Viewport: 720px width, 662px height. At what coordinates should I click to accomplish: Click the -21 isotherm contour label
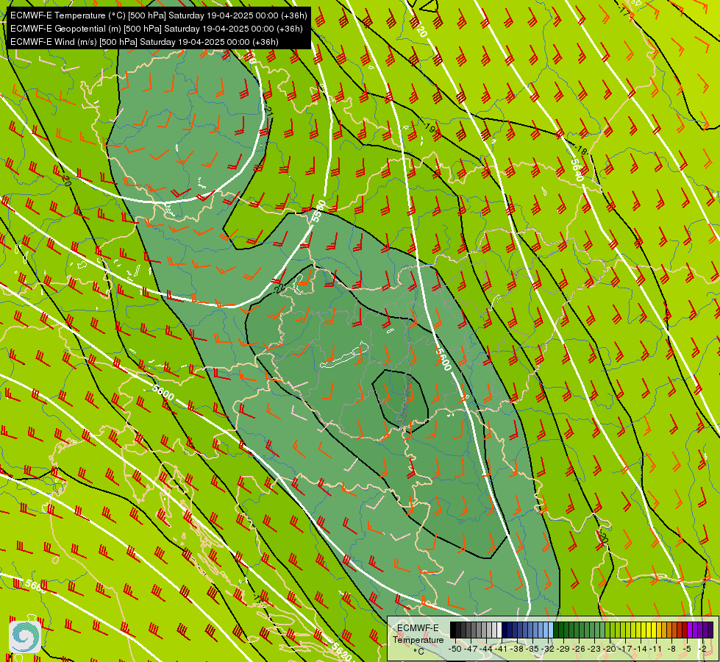tap(269, 111)
